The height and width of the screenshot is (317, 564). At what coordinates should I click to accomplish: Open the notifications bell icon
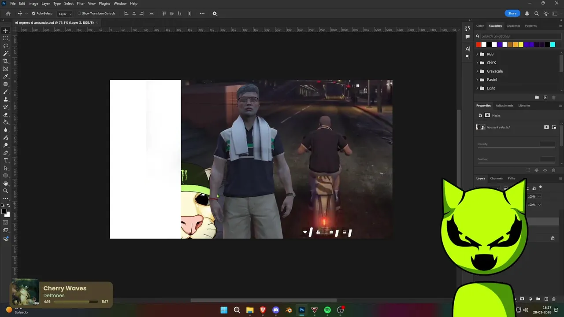coord(527,13)
